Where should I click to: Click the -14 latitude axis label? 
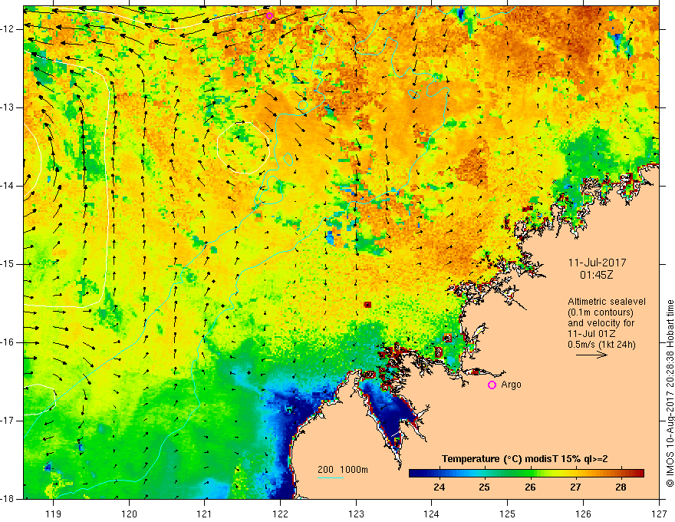8,186
